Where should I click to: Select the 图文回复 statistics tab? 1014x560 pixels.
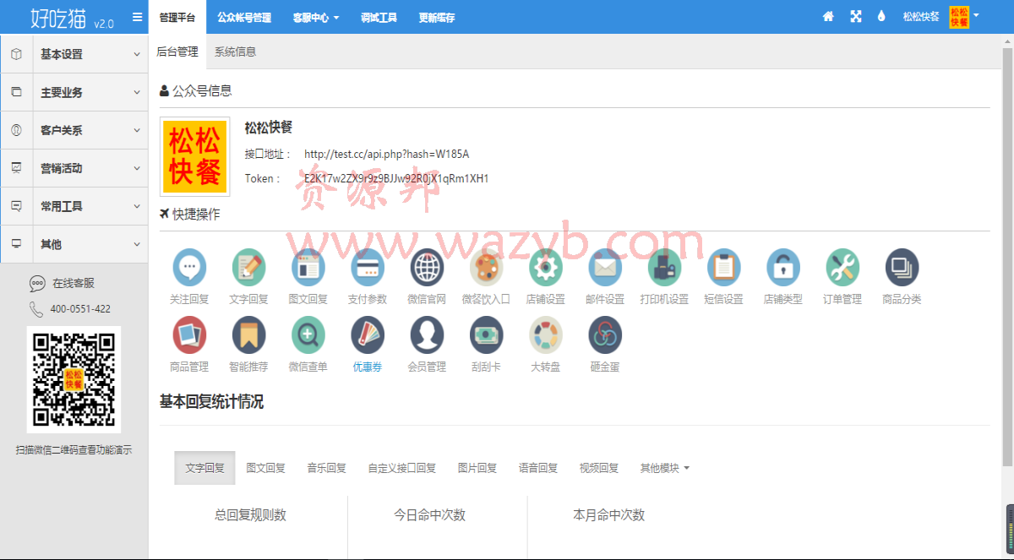[266, 468]
